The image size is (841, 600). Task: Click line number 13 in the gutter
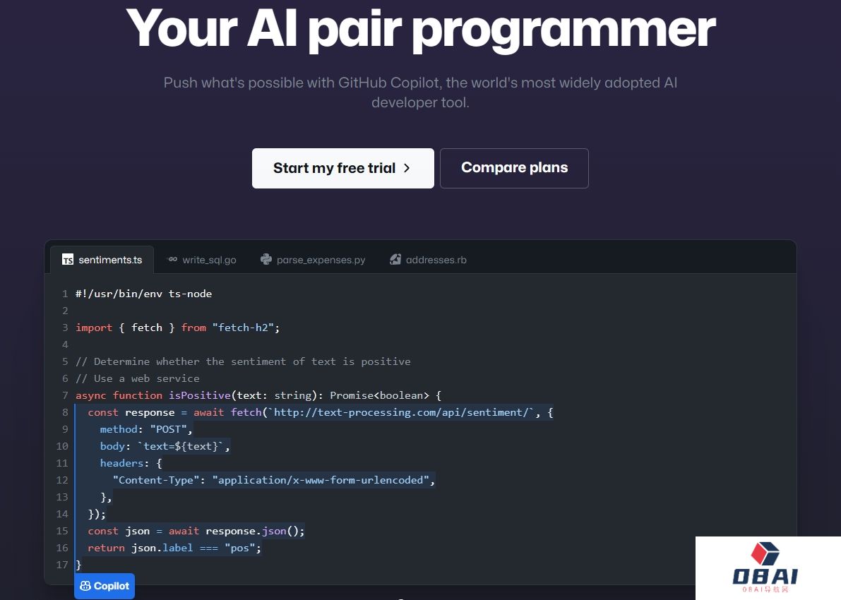[62, 497]
